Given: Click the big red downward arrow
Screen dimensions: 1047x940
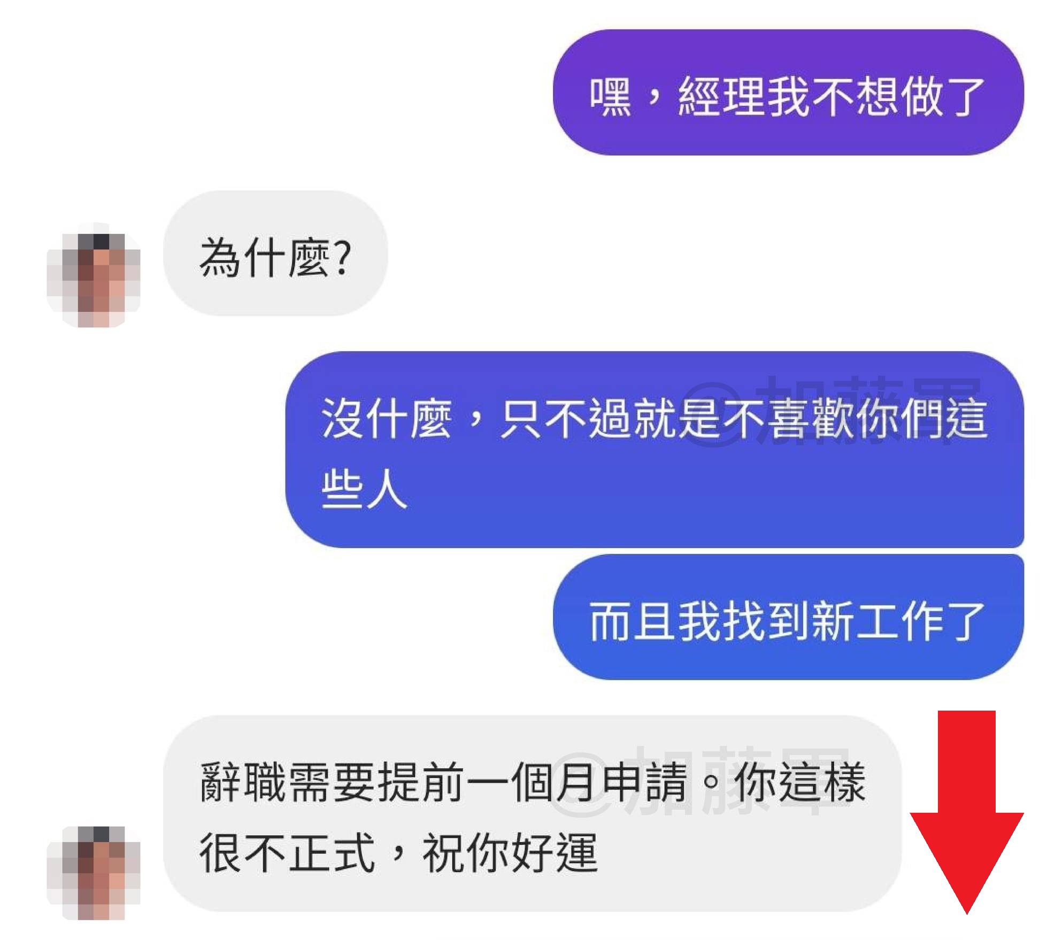Looking at the screenshot, I should [966, 812].
